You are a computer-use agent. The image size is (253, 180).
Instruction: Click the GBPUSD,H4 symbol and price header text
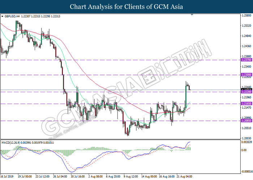tap(32, 17)
